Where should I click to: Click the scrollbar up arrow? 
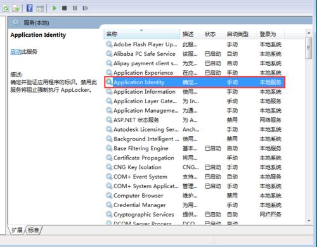tap(309, 33)
